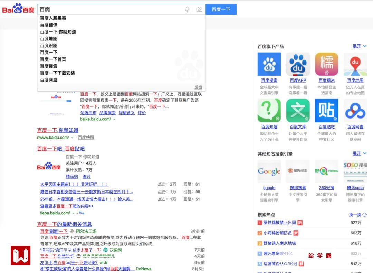Screen dimensions: 373x273
Task: Open the 百度贴吧 product icon
Action: [327, 111]
